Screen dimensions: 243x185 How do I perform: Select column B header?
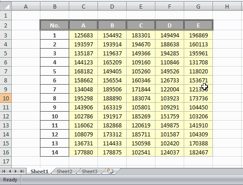54,6
